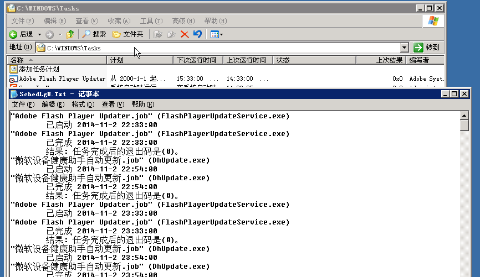Open Notepad's 查看(V) menu

113,104
